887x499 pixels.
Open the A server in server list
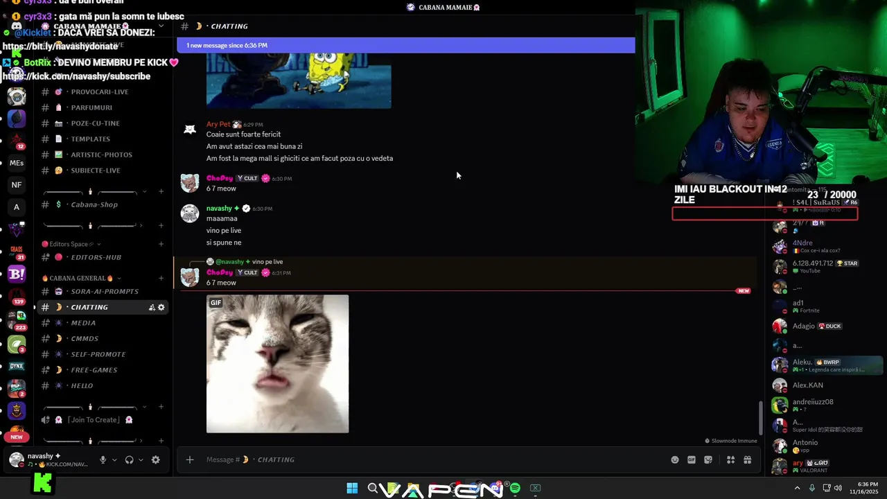tap(17, 207)
